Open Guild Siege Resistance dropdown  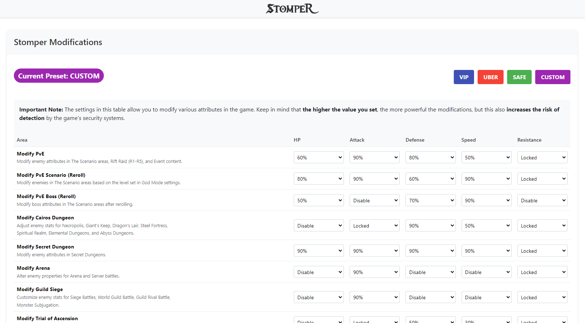coord(542,297)
